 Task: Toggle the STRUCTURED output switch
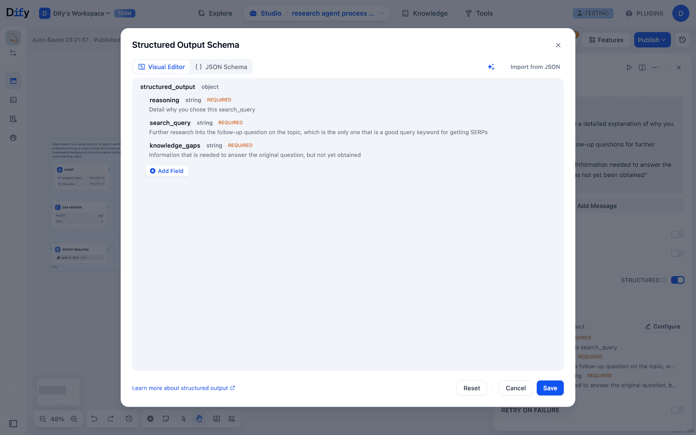coord(677,280)
